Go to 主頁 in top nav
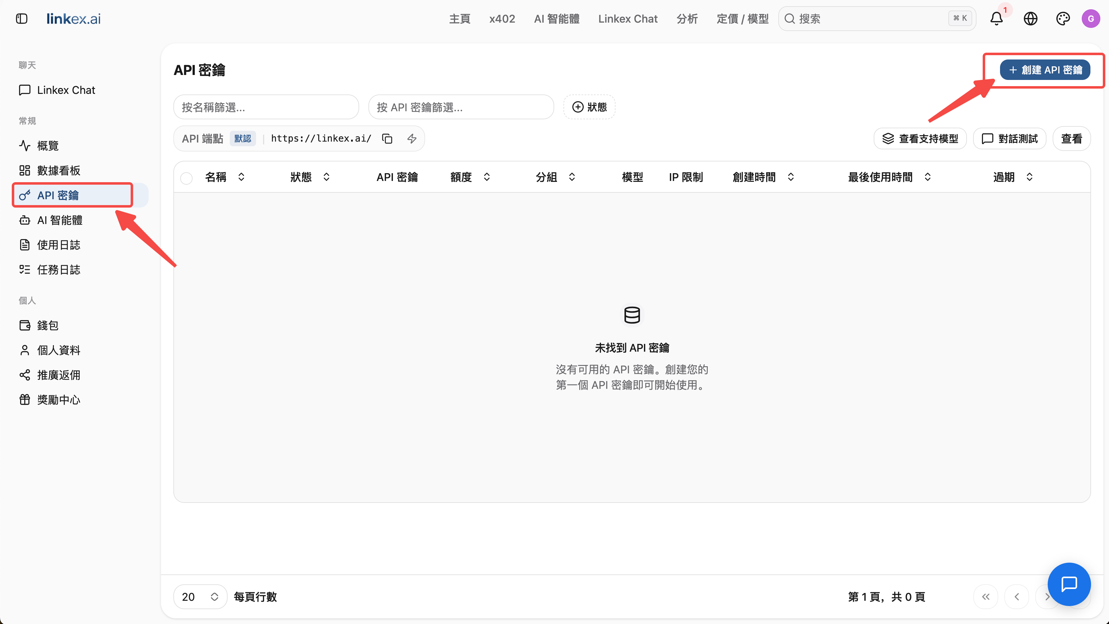 [459, 19]
